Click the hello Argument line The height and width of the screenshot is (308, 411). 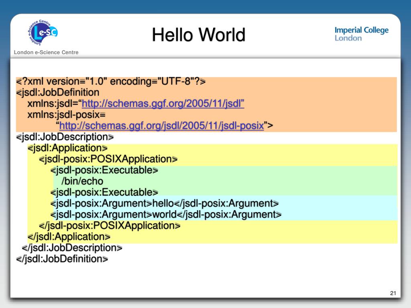pos(164,203)
